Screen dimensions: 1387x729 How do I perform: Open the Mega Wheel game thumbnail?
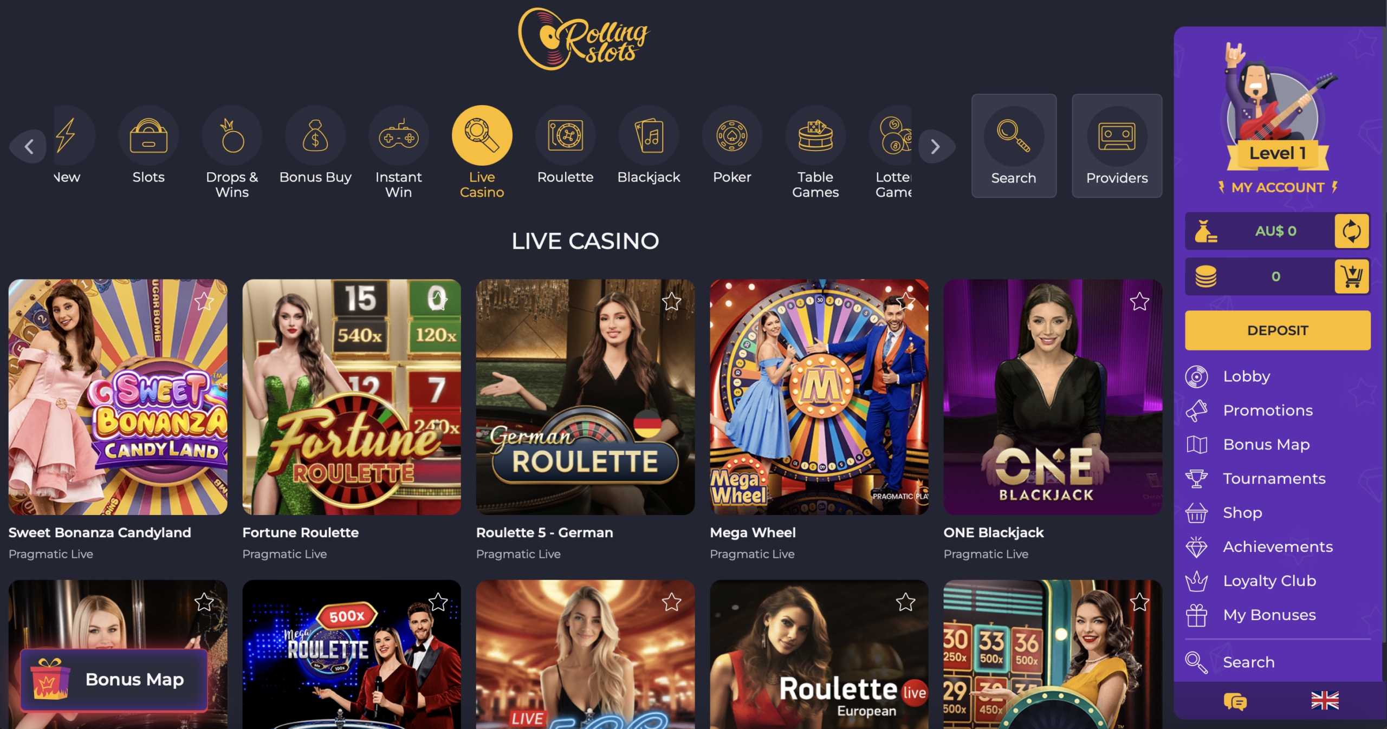819,397
